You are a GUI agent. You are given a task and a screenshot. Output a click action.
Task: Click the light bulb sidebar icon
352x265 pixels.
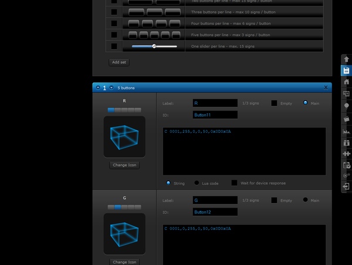(346, 105)
